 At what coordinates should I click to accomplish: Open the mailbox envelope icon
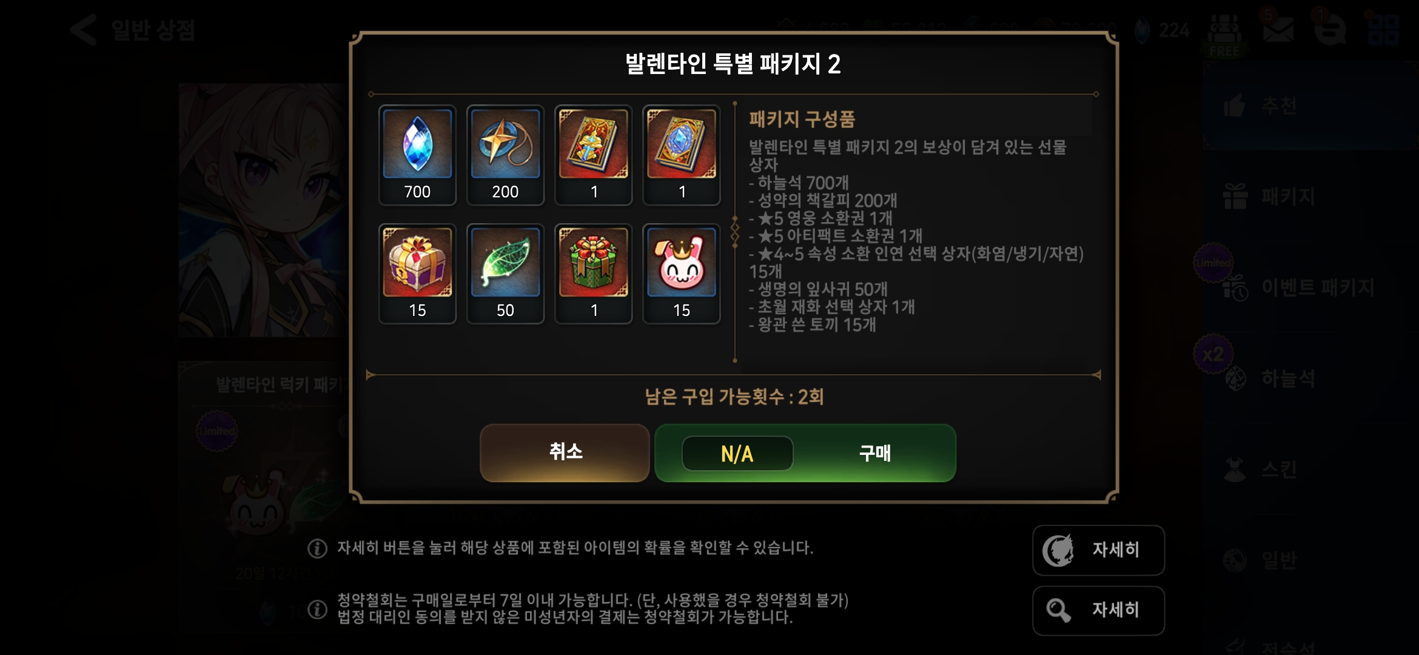[x=1278, y=30]
